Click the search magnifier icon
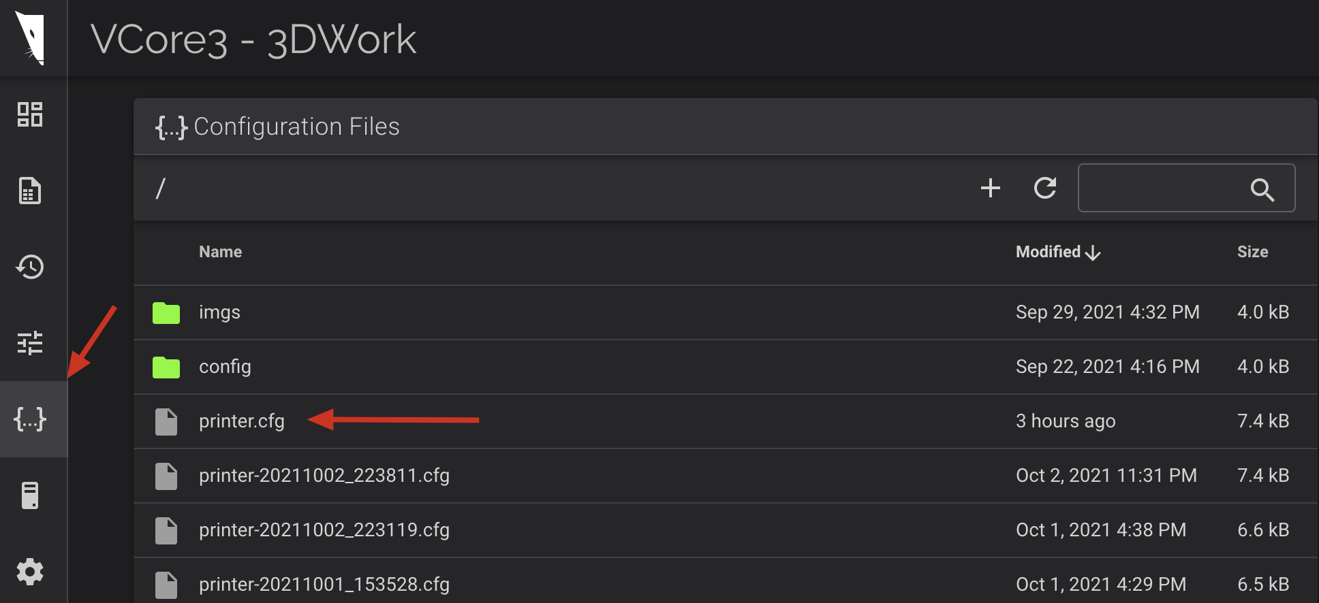1319x603 pixels. (1262, 190)
